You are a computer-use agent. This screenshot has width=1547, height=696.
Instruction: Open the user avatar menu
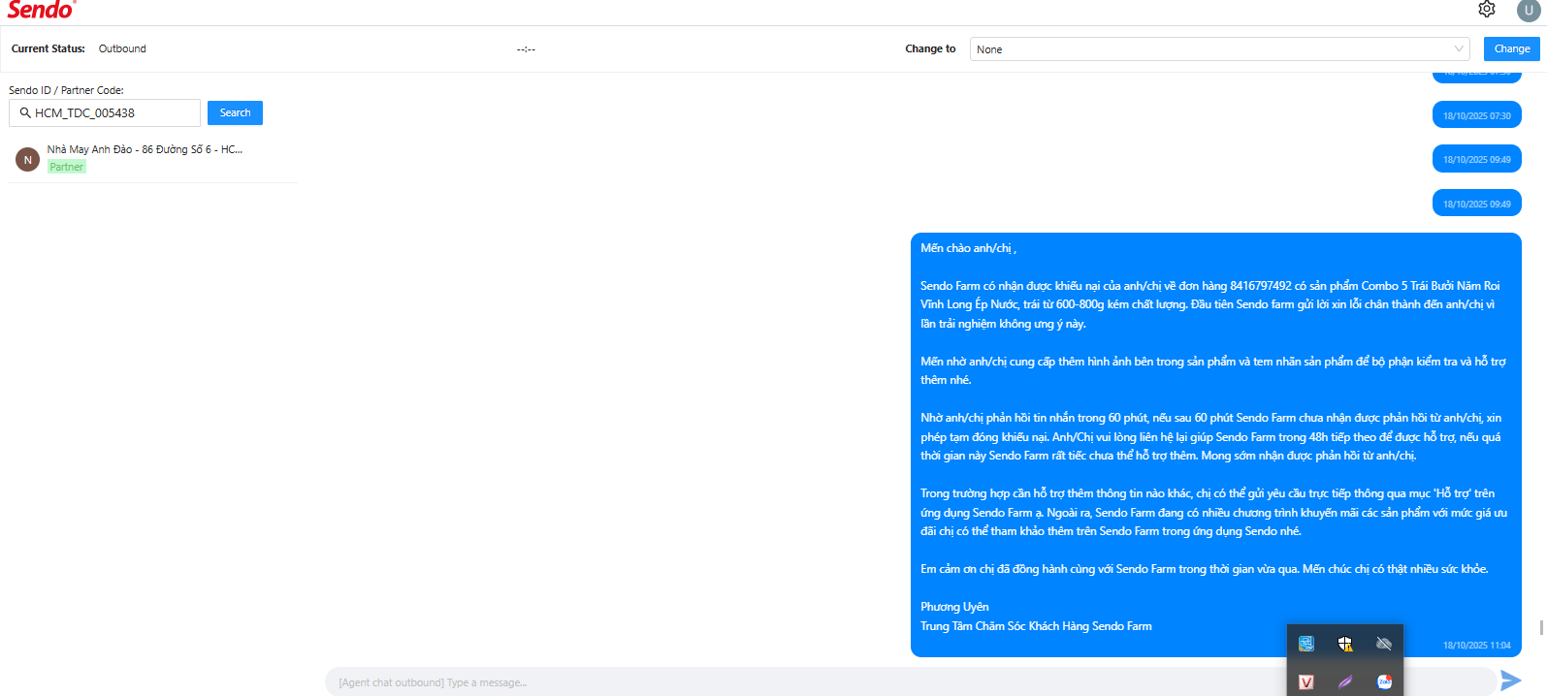click(x=1529, y=10)
